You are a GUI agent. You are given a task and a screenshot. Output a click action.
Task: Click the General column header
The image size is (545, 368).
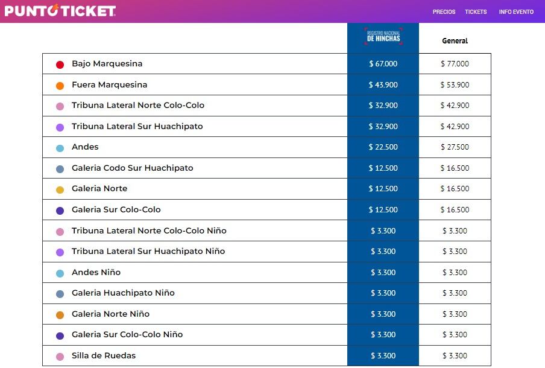pyautogui.click(x=455, y=40)
